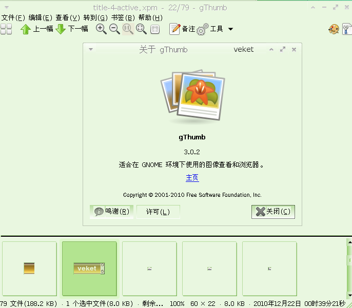Open the 主页 homepage link

click(x=192, y=178)
